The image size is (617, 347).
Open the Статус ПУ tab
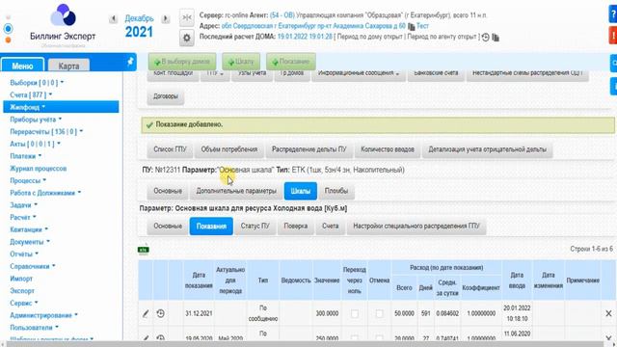point(255,227)
